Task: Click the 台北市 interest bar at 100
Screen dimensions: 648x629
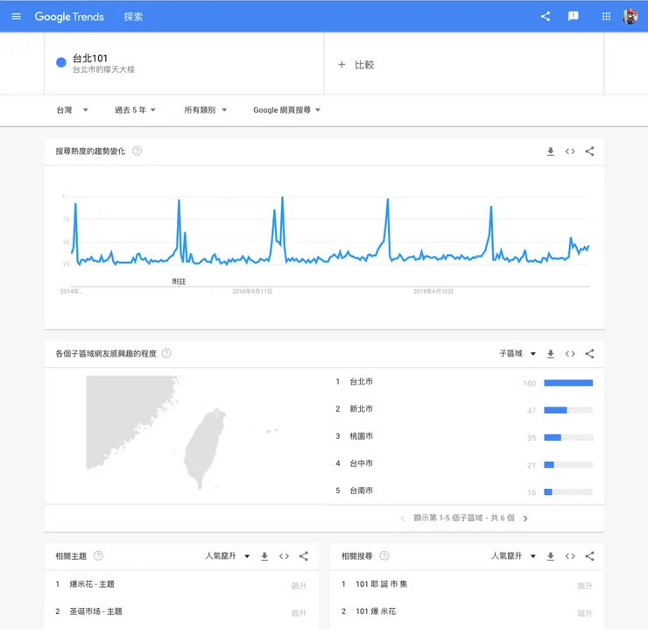Action: pyautogui.click(x=568, y=383)
